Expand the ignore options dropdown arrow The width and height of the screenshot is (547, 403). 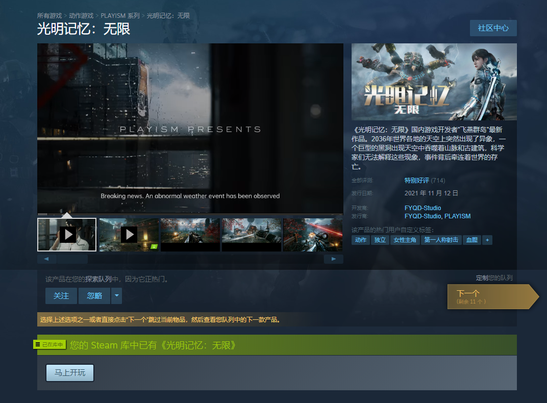(116, 296)
